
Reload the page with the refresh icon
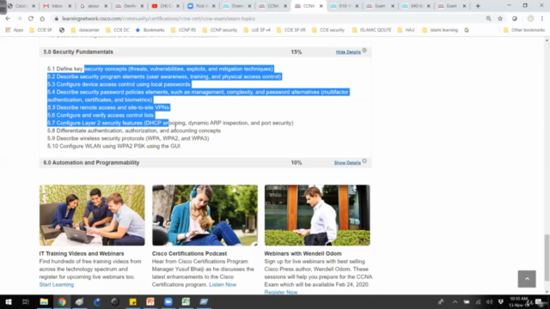31,19
